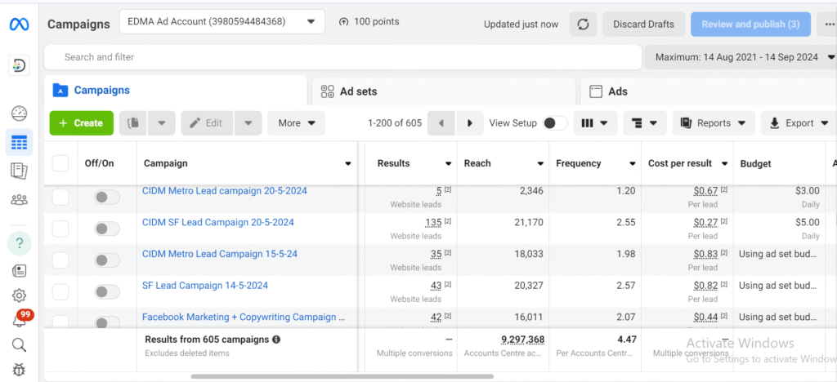Open SF Lead Campaign 14-5-2024 link
This screenshot has height=382, width=837.
point(204,286)
